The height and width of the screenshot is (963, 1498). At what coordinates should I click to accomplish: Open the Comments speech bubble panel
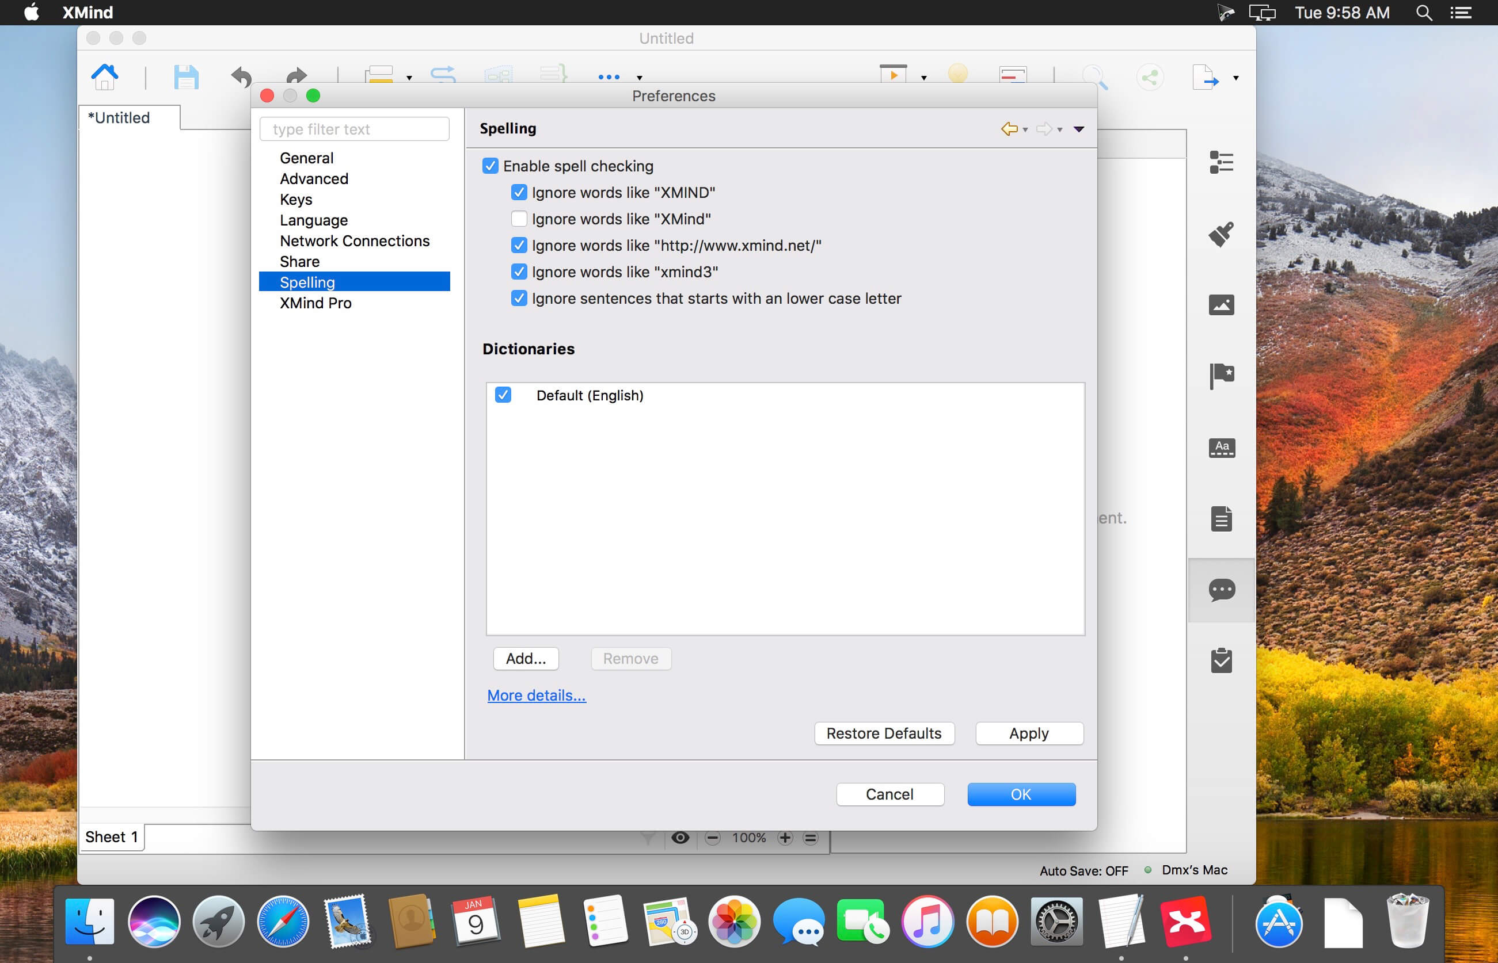click(1222, 590)
